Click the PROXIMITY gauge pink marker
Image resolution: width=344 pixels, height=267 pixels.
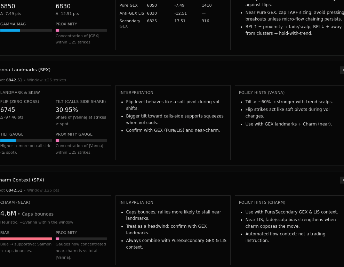click(x=57, y=30)
